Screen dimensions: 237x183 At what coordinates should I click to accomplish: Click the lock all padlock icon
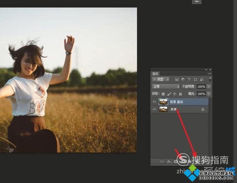180,94
